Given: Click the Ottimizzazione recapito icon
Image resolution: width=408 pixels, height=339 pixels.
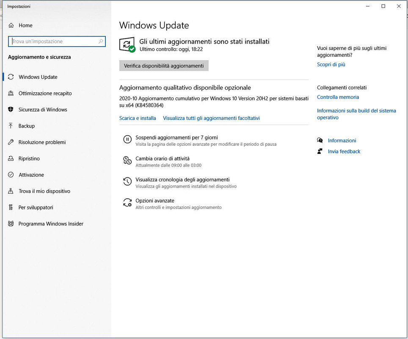Looking at the screenshot, I should coord(11,93).
